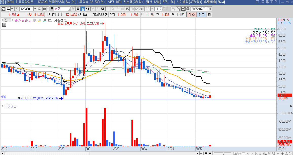Open the 주 dropdown arrow at top-left
This screenshot has width=293, height=155.
[12, 9]
